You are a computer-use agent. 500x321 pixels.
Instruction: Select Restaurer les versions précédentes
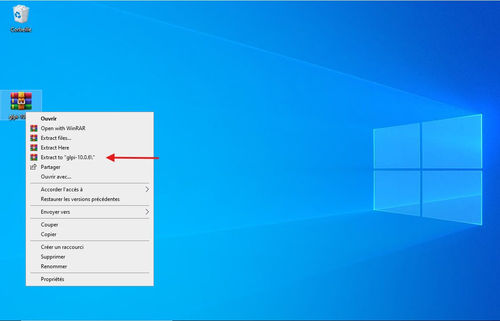(90, 199)
